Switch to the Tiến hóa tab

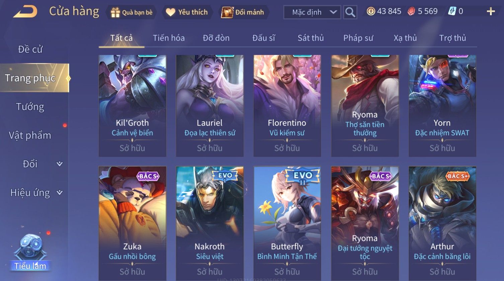169,38
